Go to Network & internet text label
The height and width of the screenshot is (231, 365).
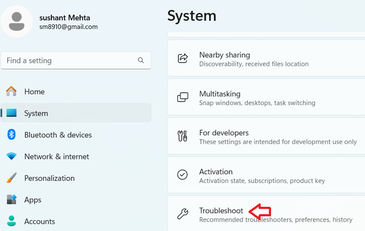click(x=57, y=157)
